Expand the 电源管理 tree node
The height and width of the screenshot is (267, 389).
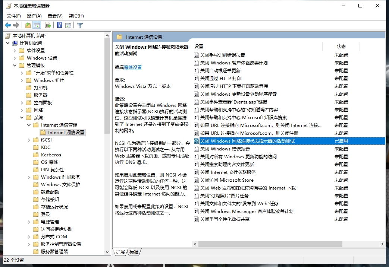tap(29, 222)
